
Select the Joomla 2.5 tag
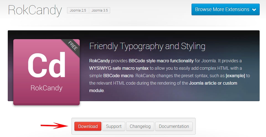(78, 10)
